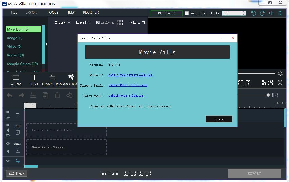Enter fullscreen preview mode
Image resolution: width=289 pixels, height=182 pixels.
pos(280,83)
